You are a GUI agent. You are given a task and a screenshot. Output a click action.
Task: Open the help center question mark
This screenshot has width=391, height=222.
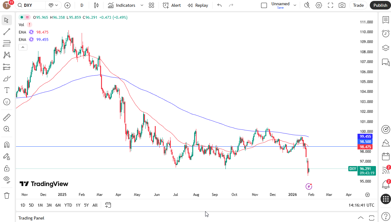click(x=385, y=216)
